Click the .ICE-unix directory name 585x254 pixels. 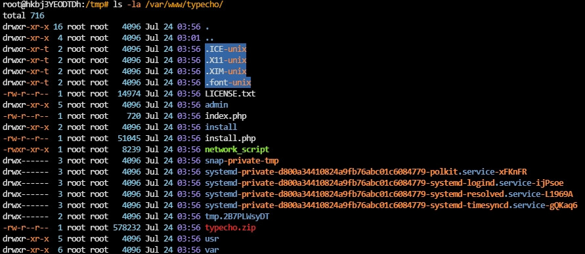pos(226,49)
